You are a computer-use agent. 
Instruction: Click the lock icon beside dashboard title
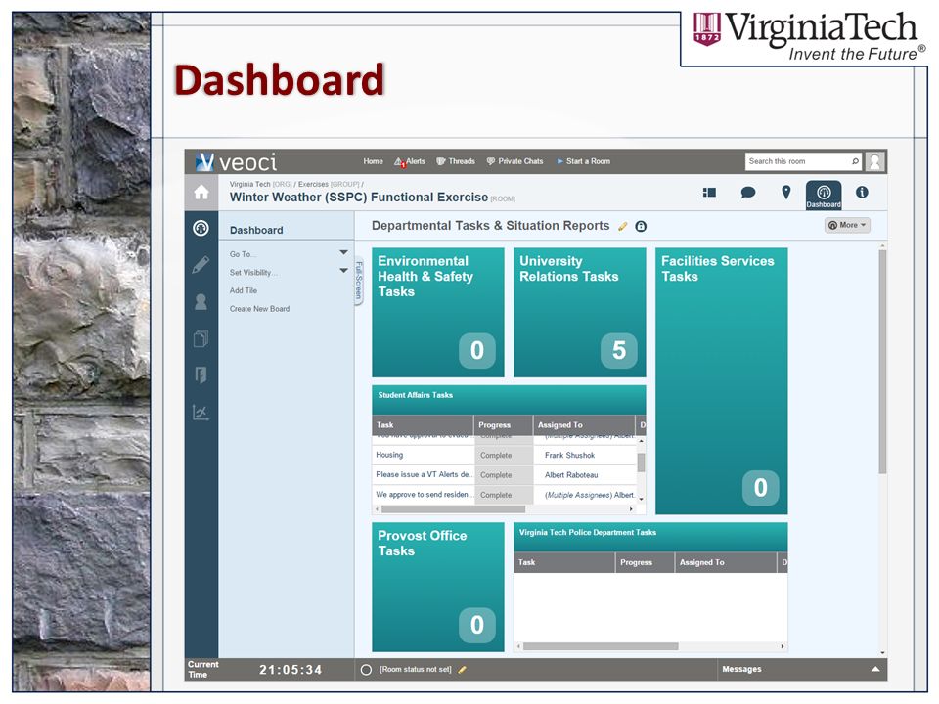click(641, 226)
